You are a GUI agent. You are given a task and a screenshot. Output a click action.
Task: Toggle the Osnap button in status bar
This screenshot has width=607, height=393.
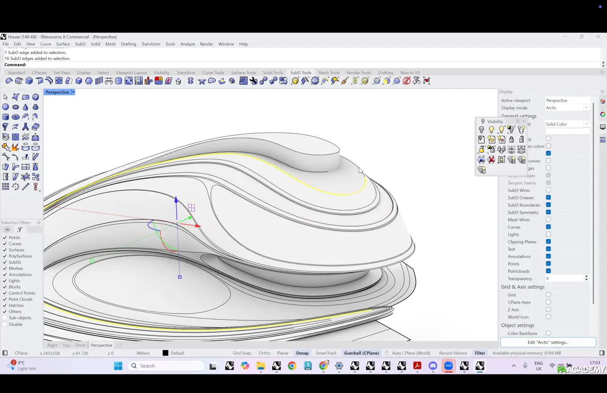(x=302, y=353)
